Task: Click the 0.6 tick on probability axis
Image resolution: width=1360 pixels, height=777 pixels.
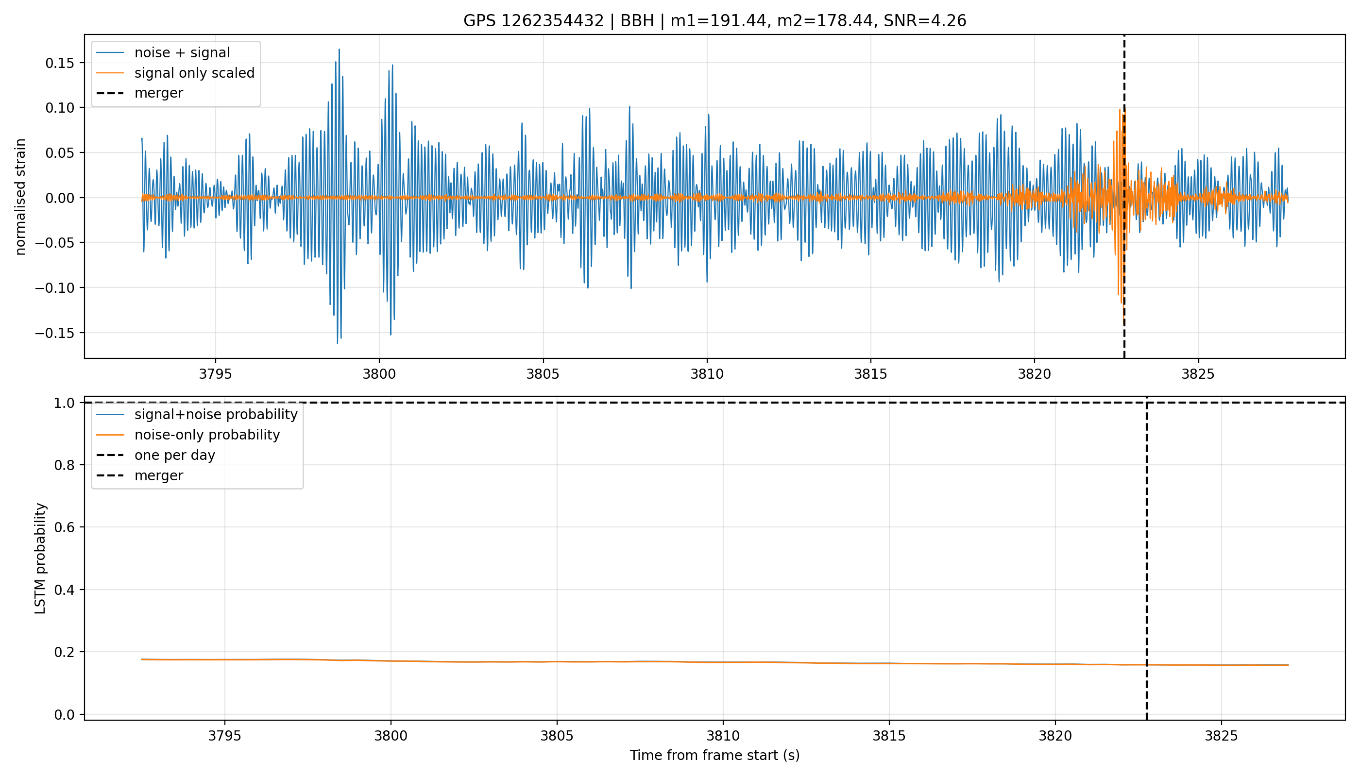Action: [64, 527]
